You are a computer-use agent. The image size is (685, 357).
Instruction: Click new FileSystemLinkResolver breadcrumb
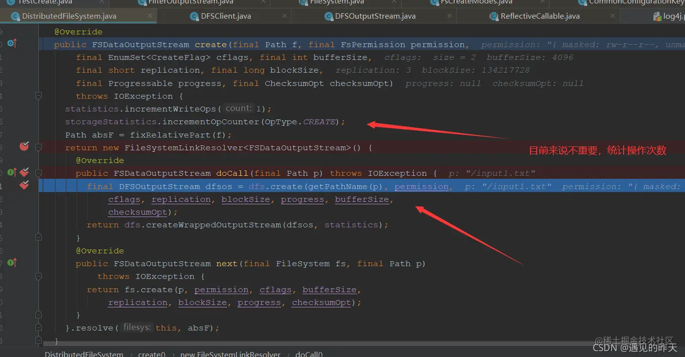point(230,354)
